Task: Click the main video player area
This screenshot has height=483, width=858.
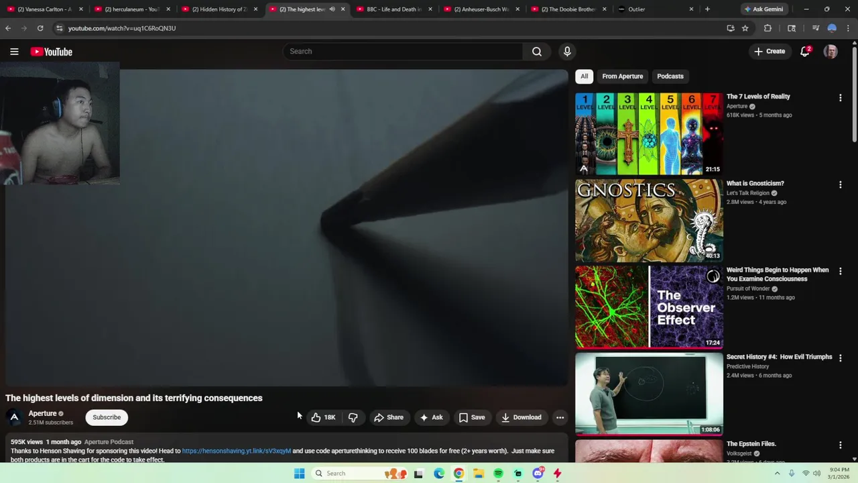Action: click(x=287, y=228)
